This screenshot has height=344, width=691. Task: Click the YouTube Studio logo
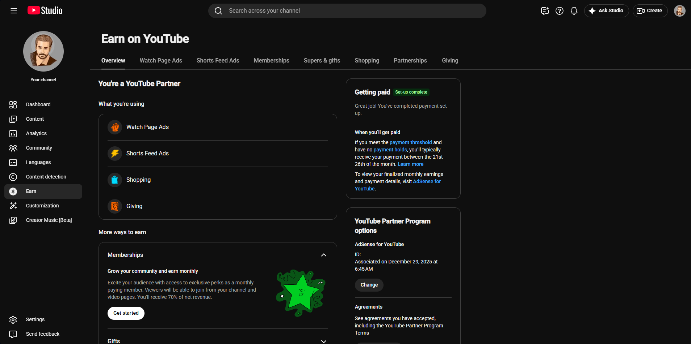click(45, 10)
